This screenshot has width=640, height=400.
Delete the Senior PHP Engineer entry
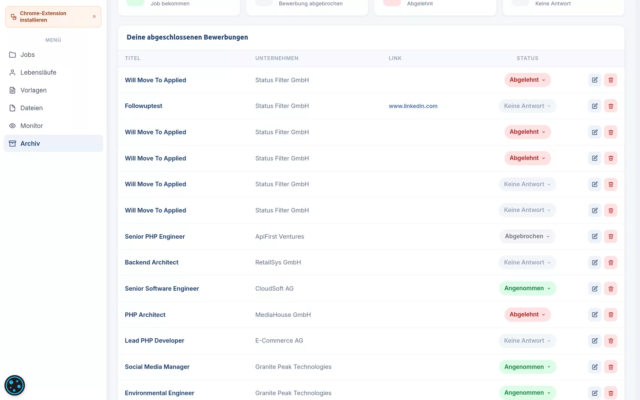[x=611, y=236]
